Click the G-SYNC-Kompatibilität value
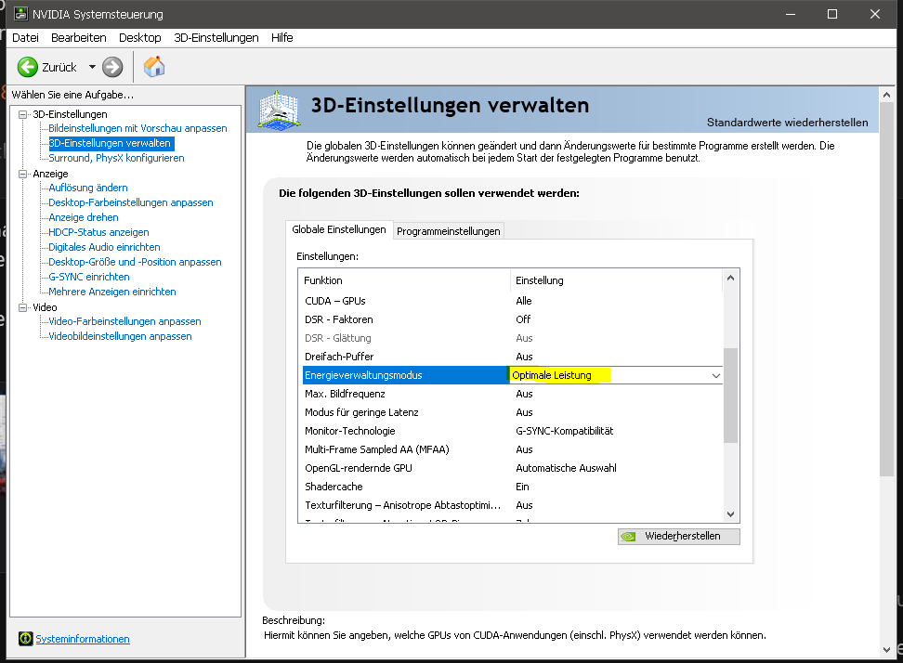This screenshot has height=663, width=903. (x=565, y=431)
